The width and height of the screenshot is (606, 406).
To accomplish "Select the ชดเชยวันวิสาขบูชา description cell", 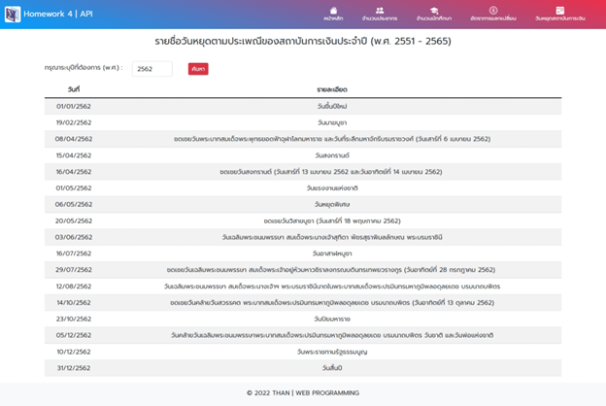I will pyautogui.click(x=332, y=220).
